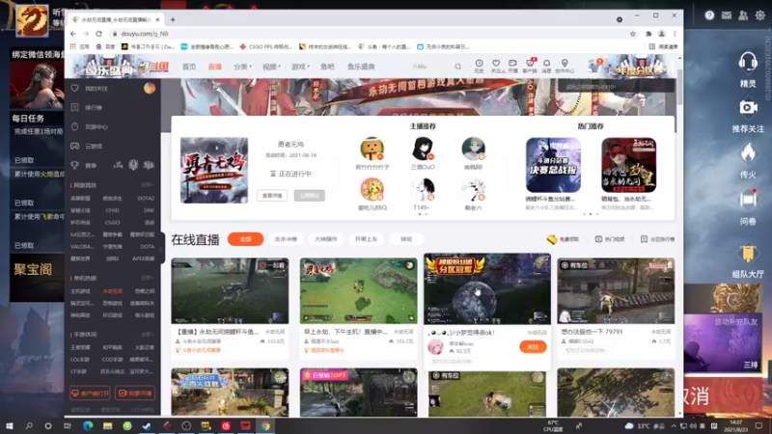Select the orange 全部 filter pill
The width and height of the screenshot is (772, 434).
tap(245, 239)
